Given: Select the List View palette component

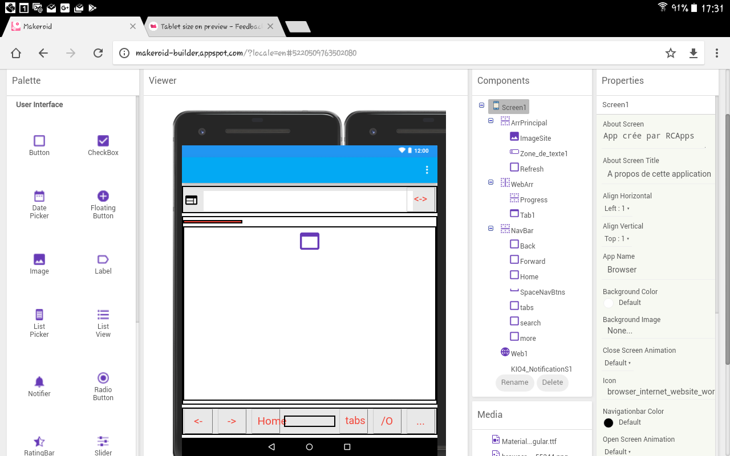Looking at the screenshot, I should [103, 323].
